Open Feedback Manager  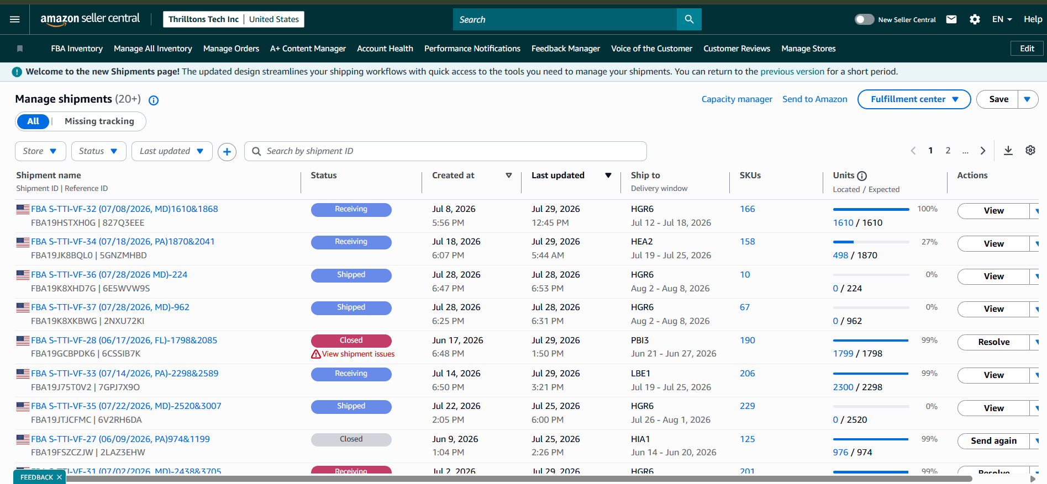click(x=566, y=49)
